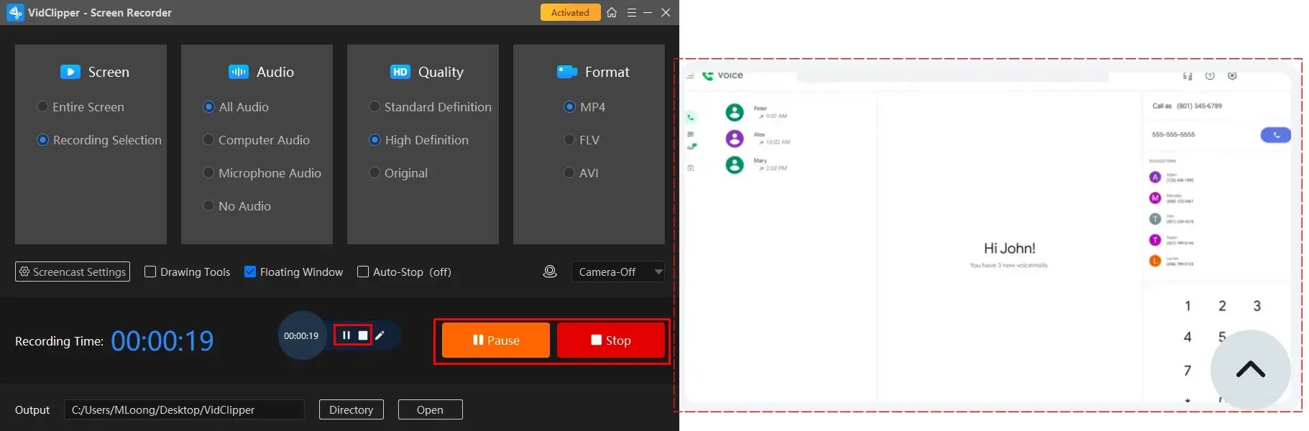Select the orange L suggested contact
This screenshot has width=1309, height=431.
[1155, 261]
